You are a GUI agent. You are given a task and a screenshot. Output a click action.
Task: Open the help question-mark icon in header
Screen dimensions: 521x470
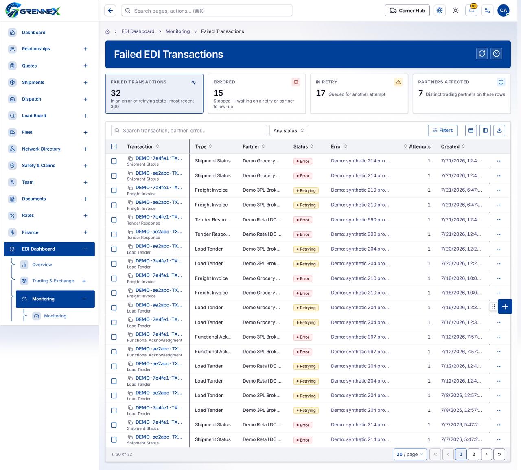(x=496, y=54)
